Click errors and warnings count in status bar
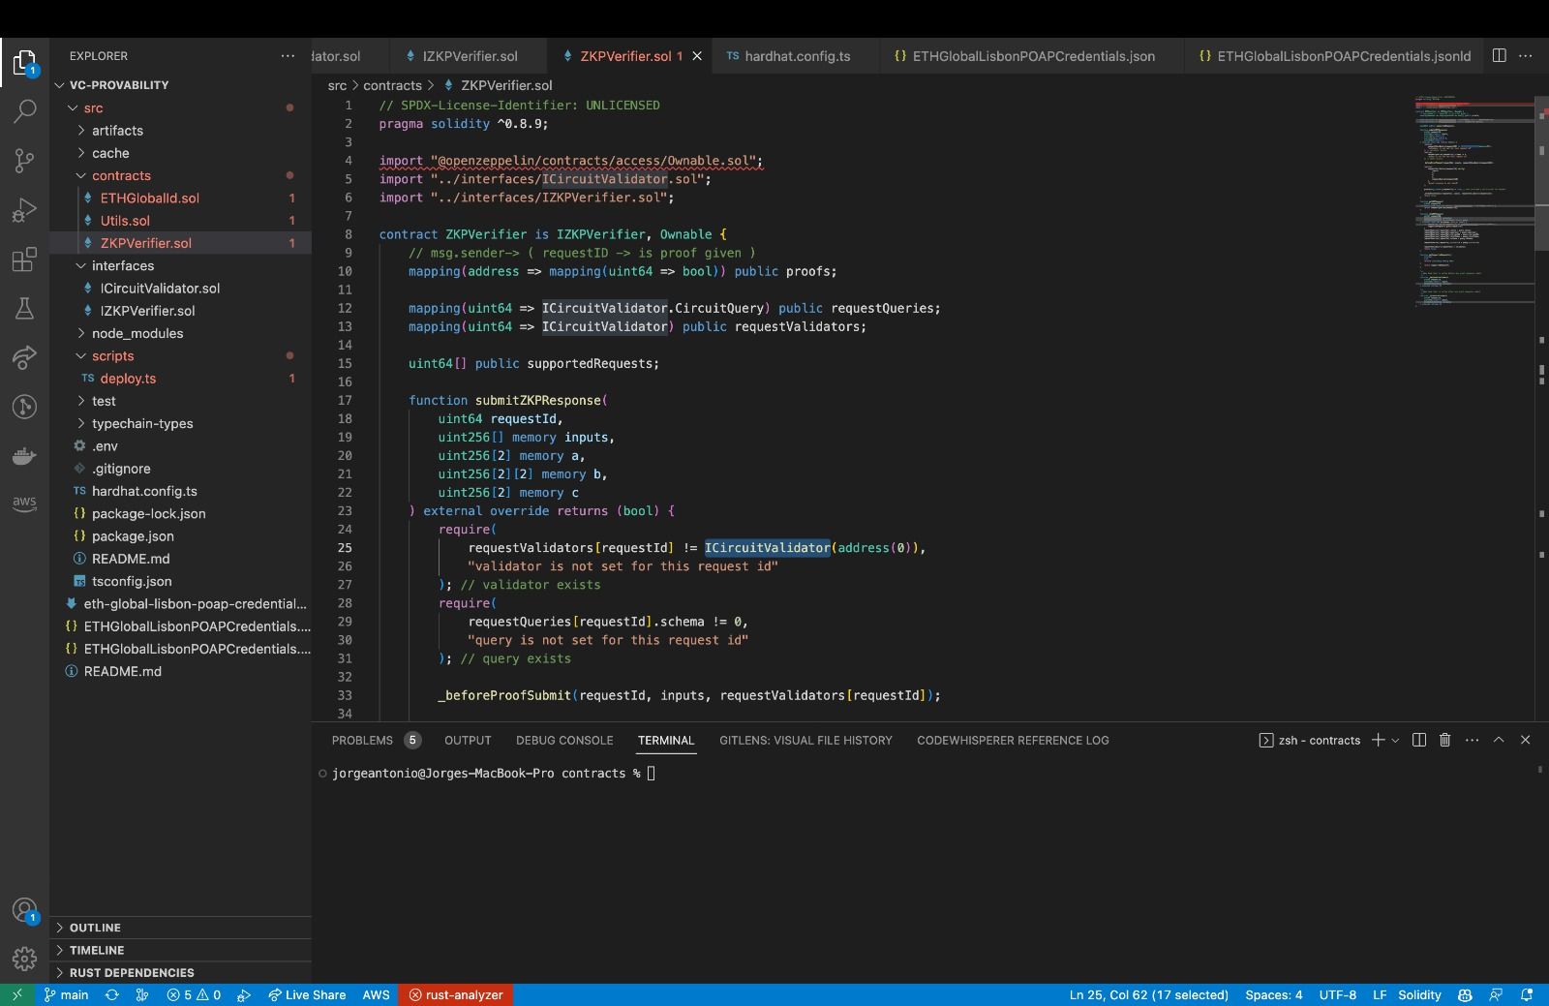Viewport: 1549px width, 1006px height. [x=194, y=994]
